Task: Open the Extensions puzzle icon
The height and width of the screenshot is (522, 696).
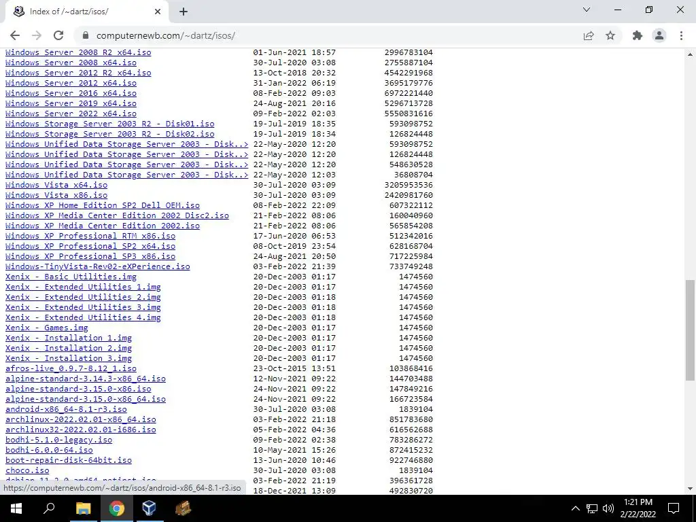Action: click(x=638, y=35)
